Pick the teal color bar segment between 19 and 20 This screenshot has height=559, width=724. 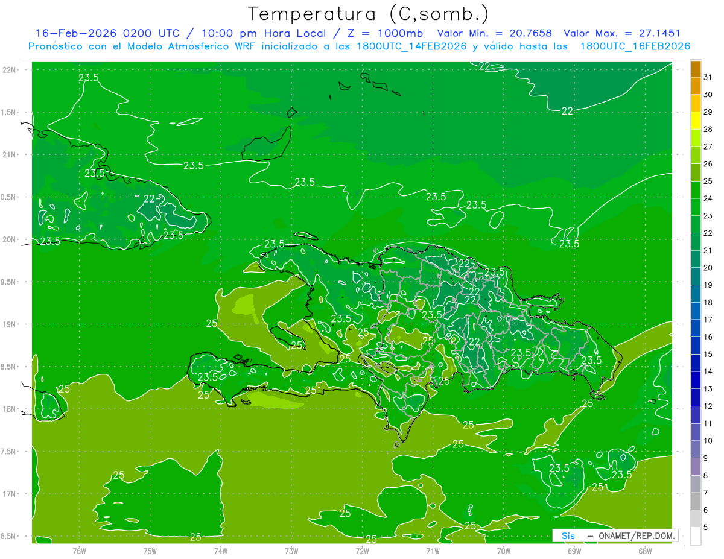pos(696,276)
